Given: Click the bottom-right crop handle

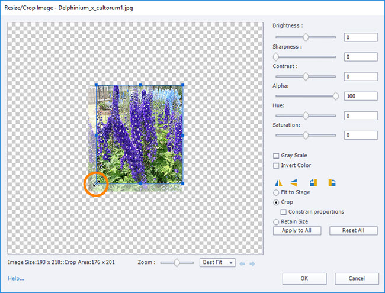Looking at the screenshot, I should point(182,183).
